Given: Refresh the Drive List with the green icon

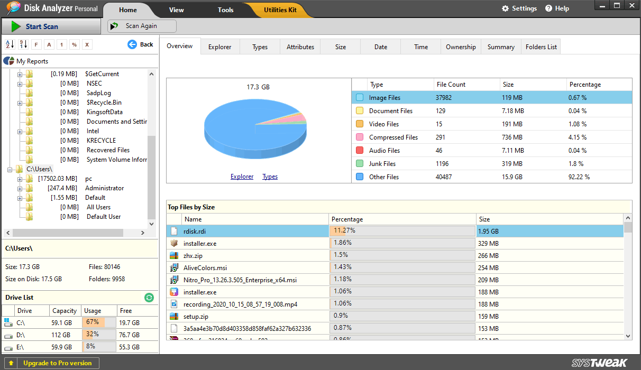Looking at the screenshot, I should tap(150, 298).
